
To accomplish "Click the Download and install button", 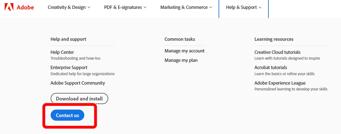I will pos(79,98).
